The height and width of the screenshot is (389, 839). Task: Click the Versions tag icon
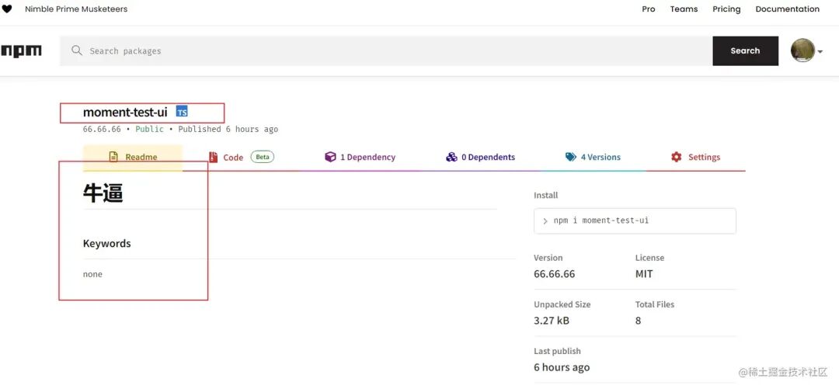pos(570,157)
